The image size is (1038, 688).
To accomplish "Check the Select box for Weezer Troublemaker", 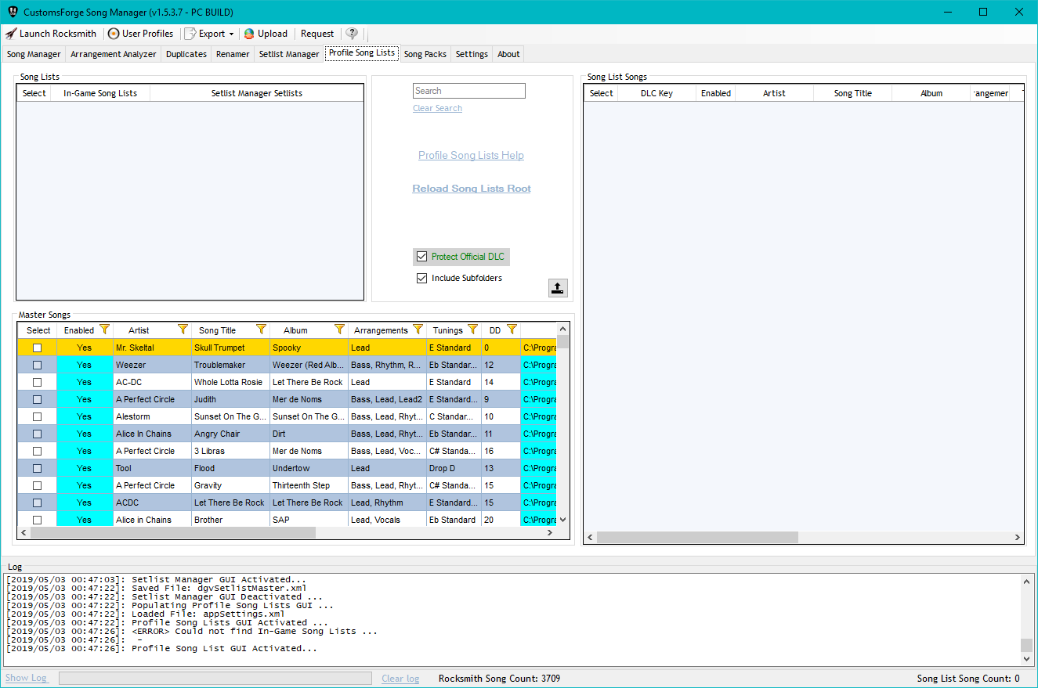I will point(37,364).
